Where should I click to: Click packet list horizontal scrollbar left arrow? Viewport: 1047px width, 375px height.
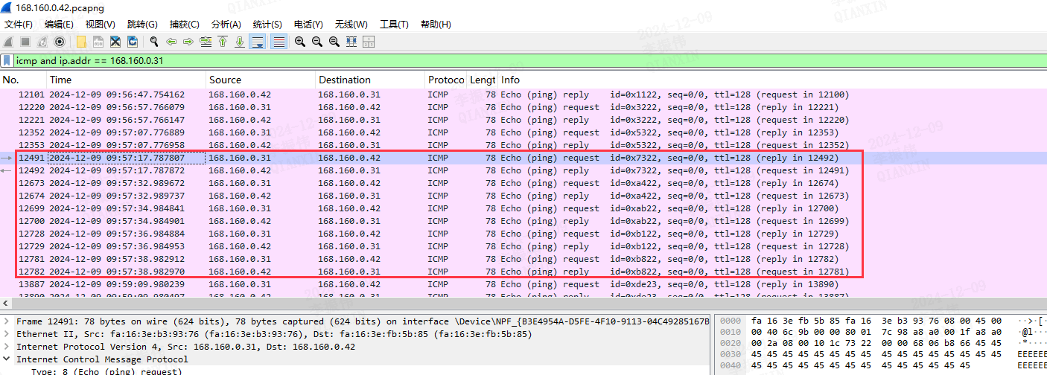point(5,304)
